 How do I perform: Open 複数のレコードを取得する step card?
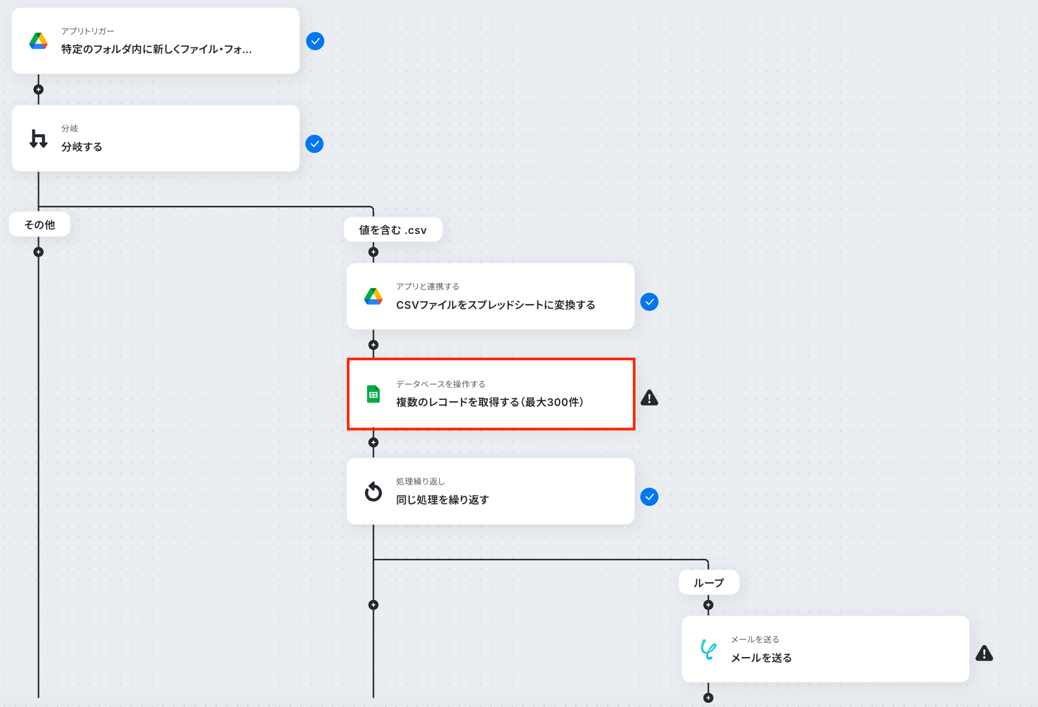(x=490, y=394)
